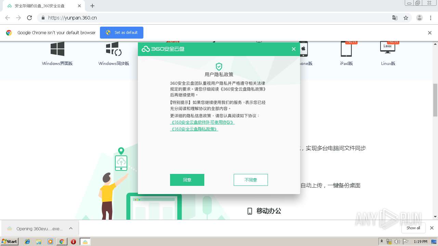This screenshot has width=438, height=246.
Task: Click Show all downloads button
Action: (413, 228)
